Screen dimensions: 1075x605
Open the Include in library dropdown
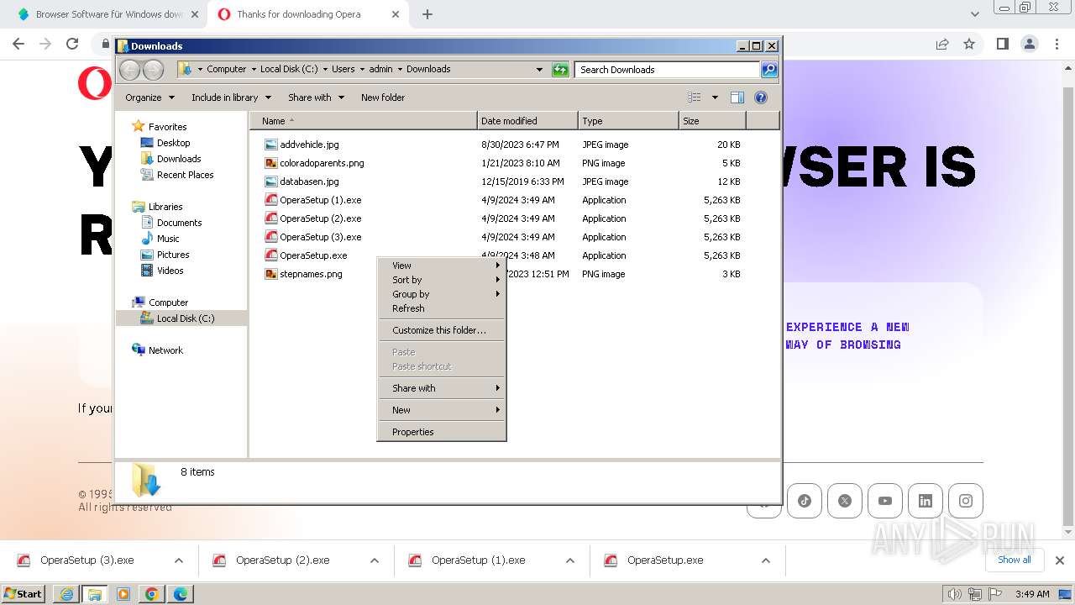click(x=231, y=97)
